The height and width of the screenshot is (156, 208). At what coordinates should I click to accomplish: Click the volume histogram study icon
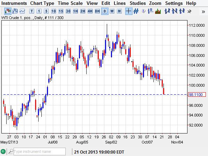158,11
